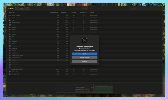Viewport: 168px width, 100px height.
Task: Switch to the Disco tab
Action: (x=91, y=9)
